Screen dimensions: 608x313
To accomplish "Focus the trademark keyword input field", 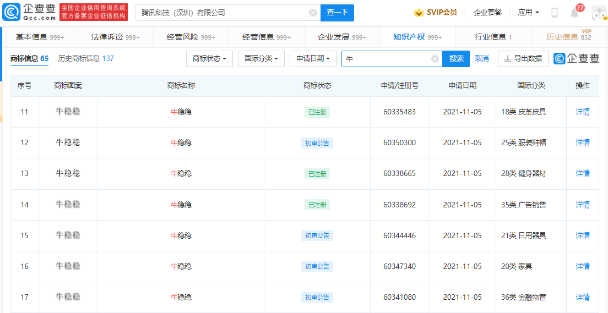I will 386,59.
